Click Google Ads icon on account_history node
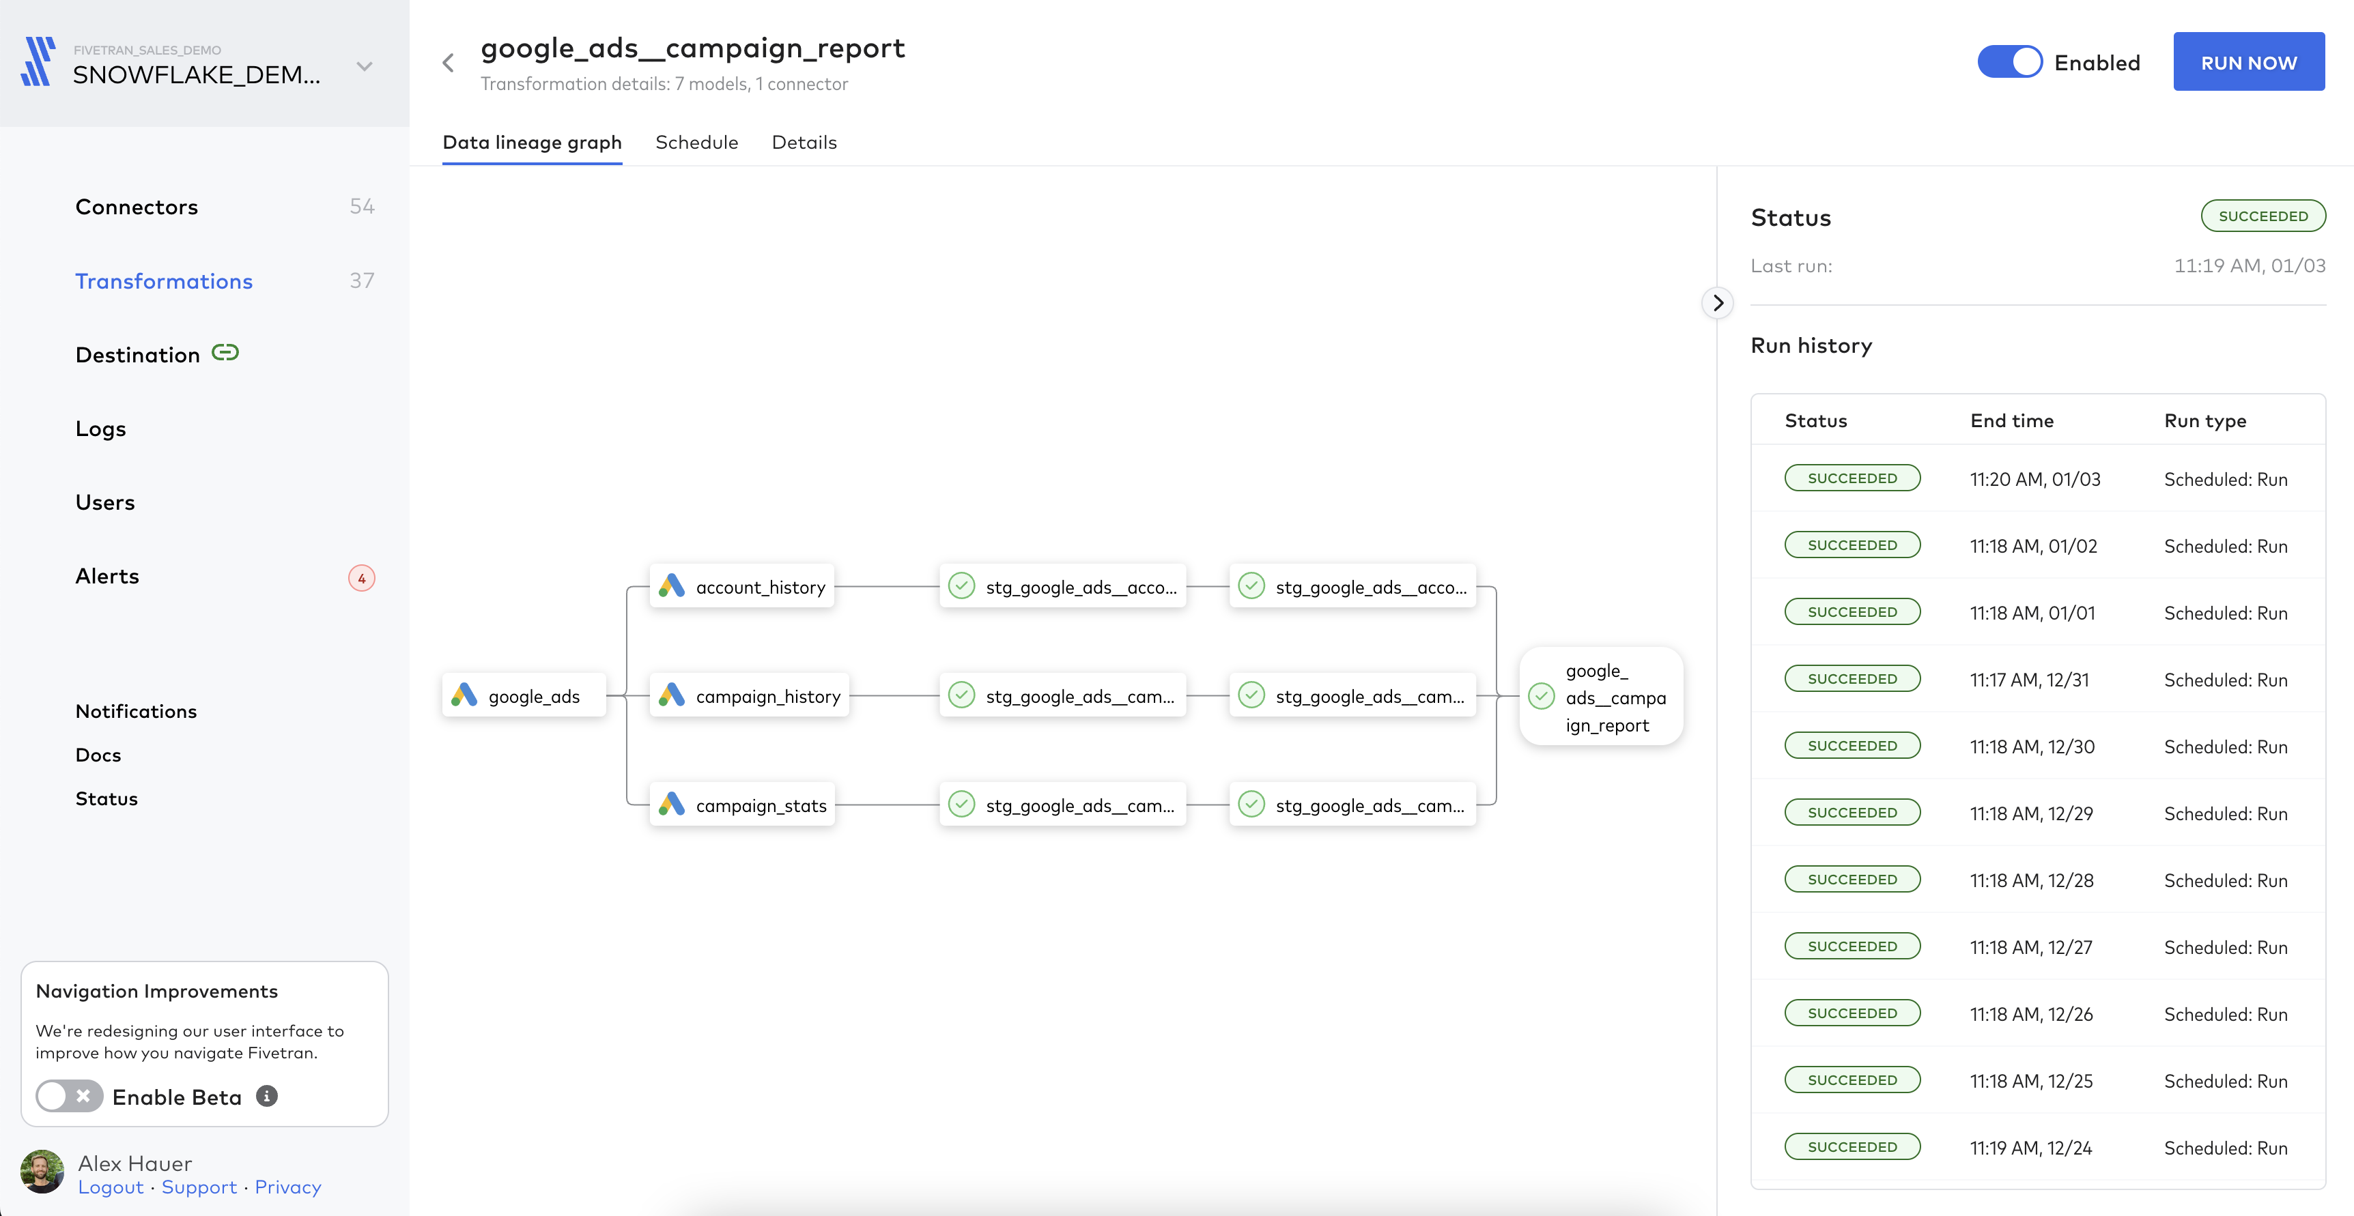The image size is (2354, 1216). tap(672, 585)
